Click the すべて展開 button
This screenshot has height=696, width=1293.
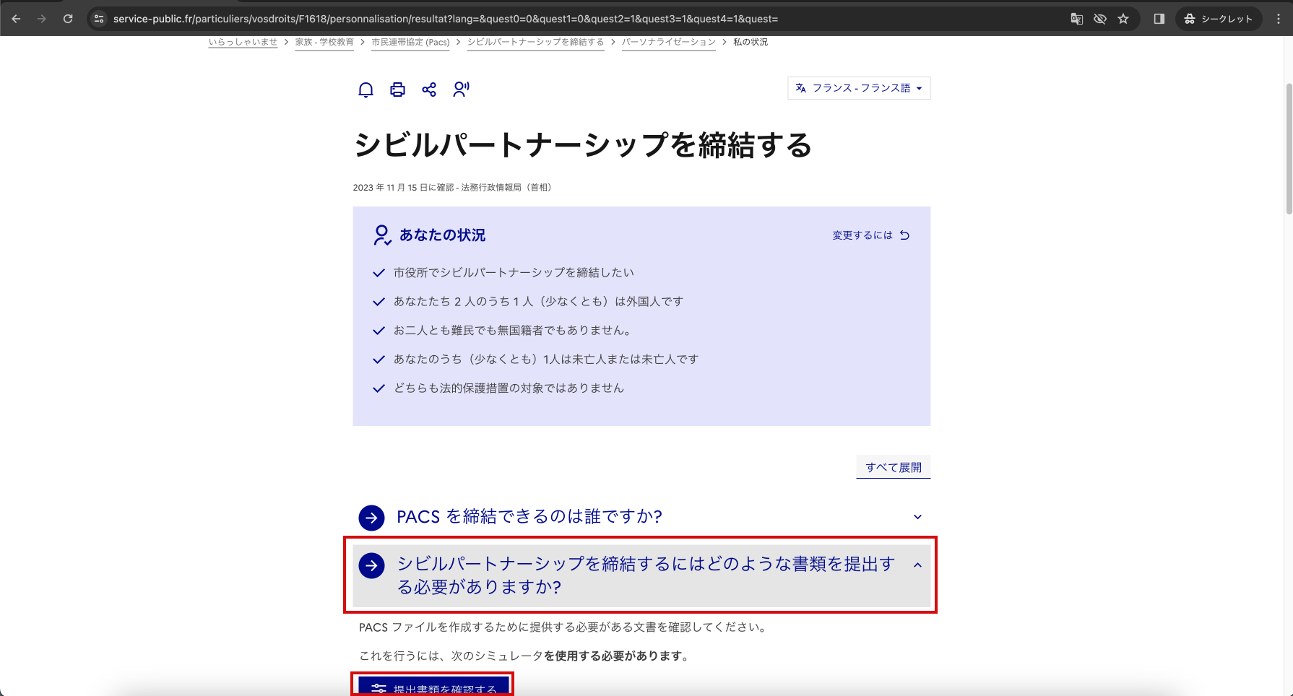[894, 467]
